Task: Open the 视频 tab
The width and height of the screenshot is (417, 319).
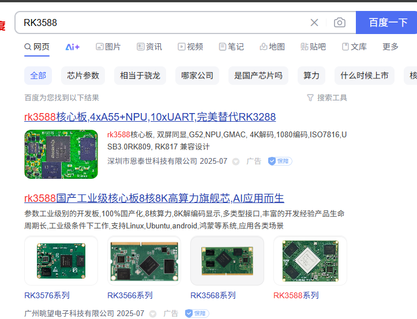Action: click(190, 47)
